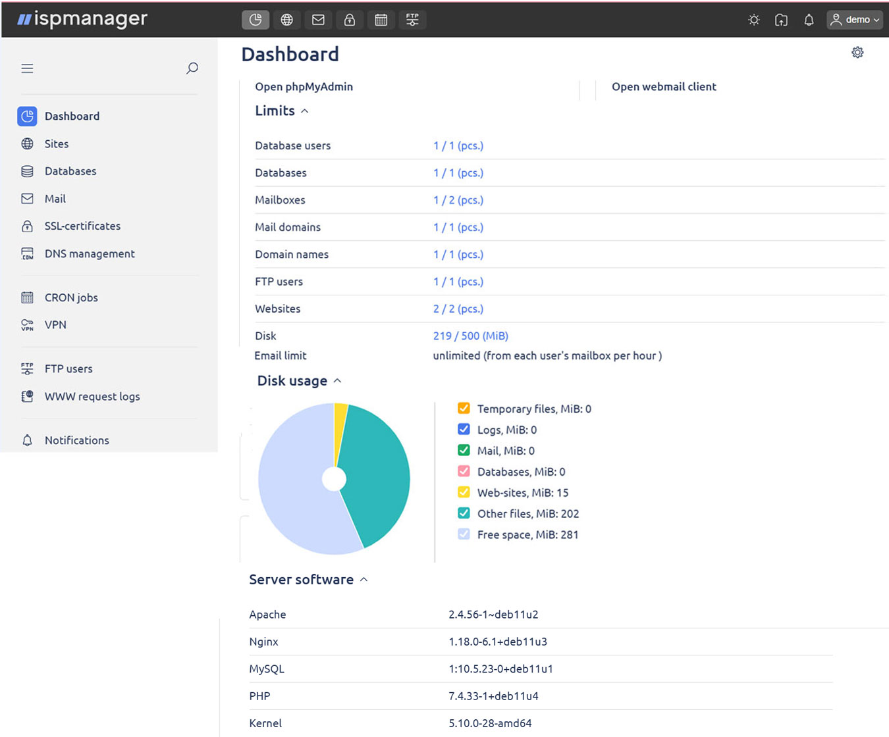Toggle Other files legend checkbox
This screenshot has height=737, width=889.
464,513
